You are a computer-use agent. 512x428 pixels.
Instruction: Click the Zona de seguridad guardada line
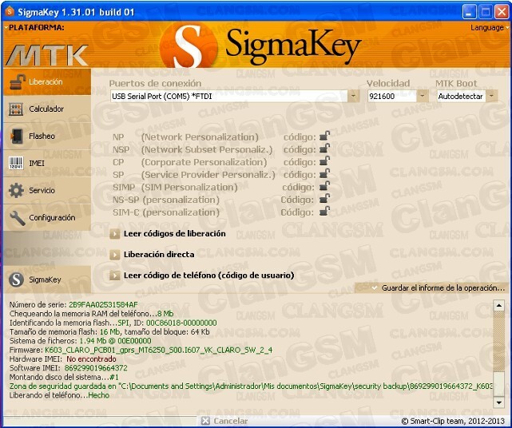click(251, 386)
